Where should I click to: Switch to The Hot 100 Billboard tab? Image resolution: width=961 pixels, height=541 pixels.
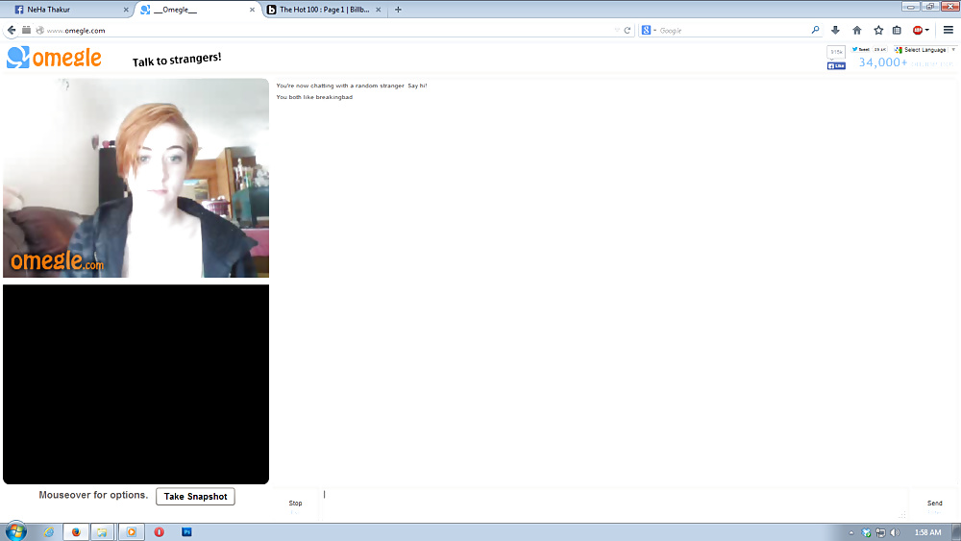[324, 10]
